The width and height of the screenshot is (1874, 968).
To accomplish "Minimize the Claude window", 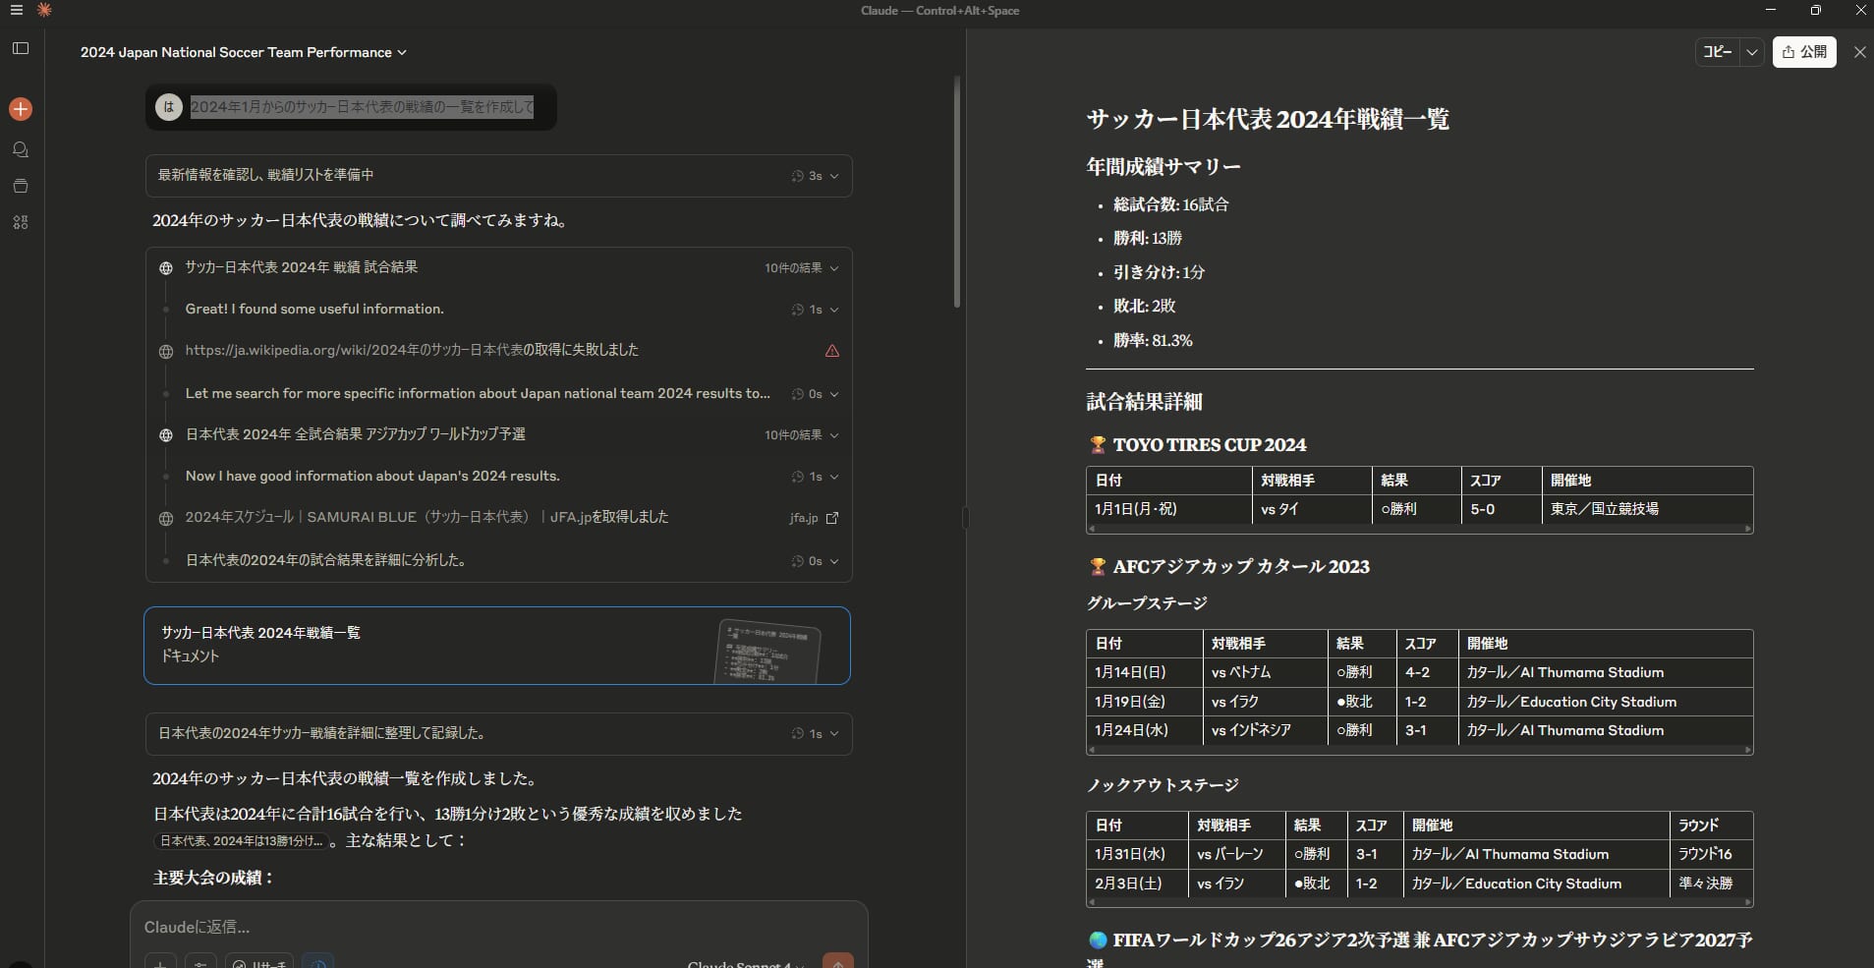I will (1771, 10).
